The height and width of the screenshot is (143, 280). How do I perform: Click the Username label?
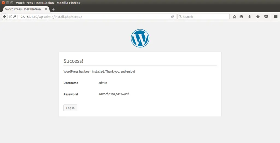click(71, 83)
